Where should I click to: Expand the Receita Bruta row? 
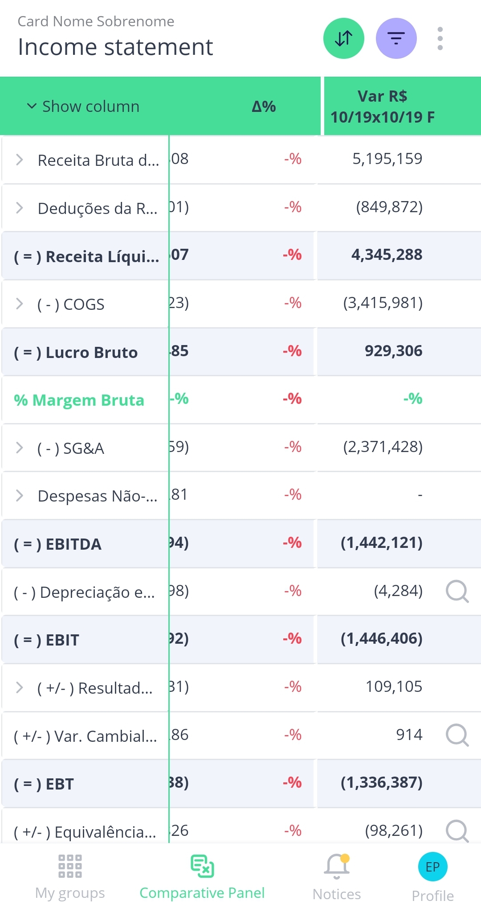click(19, 160)
